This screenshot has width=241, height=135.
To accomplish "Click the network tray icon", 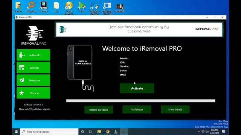I will [x=203, y=132].
